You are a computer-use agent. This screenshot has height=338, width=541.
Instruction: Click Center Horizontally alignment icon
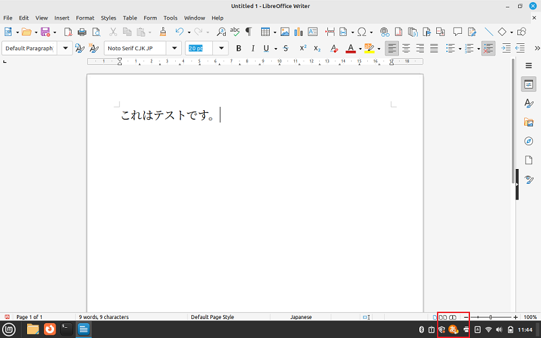click(x=406, y=49)
